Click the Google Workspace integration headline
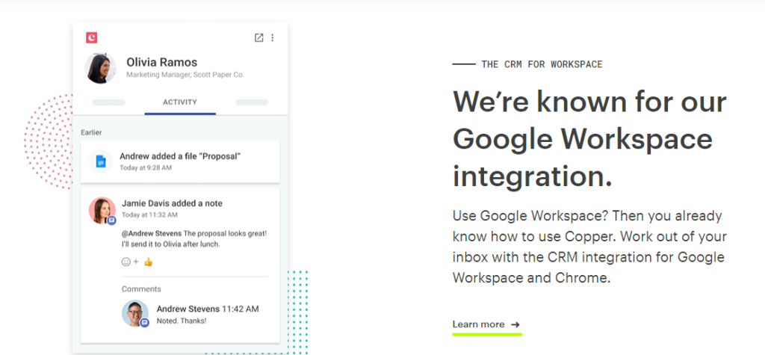Viewport: 765px width, 355px height. click(x=590, y=139)
